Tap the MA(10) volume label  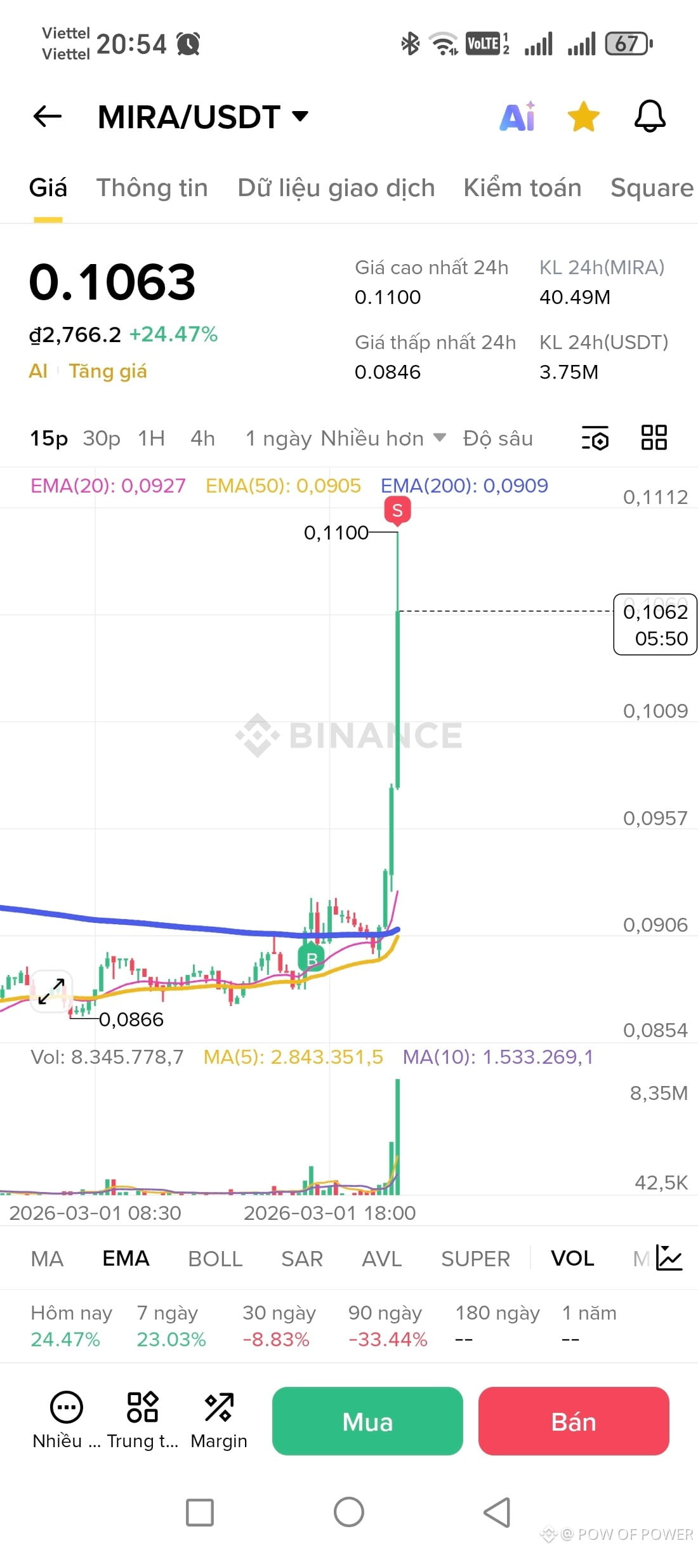[x=498, y=1057]
